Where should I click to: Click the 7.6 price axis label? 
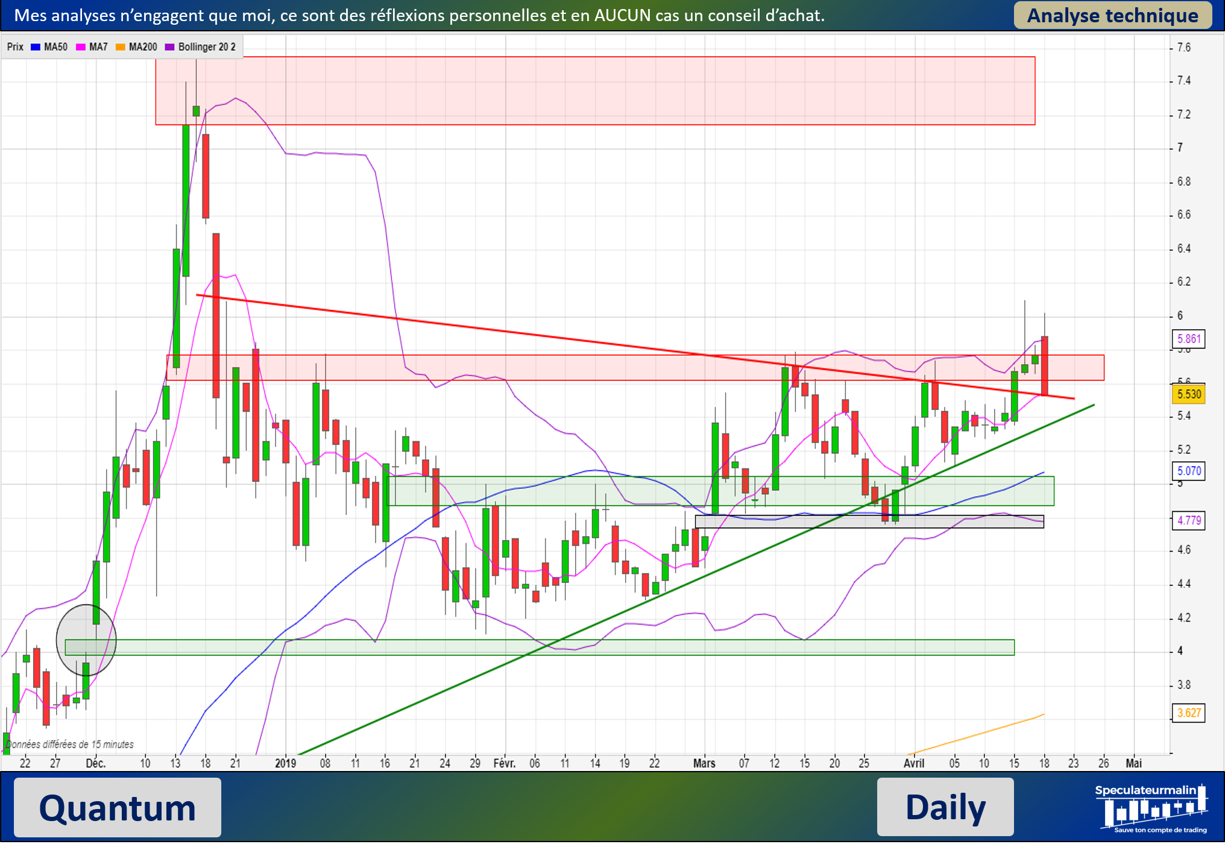[x=1184, y=48]
